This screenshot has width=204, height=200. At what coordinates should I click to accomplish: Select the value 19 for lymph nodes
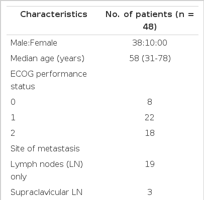[x=150, y=164]
